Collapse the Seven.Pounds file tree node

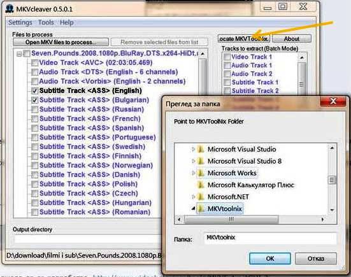pyautogui.click(x=19, y=54)
